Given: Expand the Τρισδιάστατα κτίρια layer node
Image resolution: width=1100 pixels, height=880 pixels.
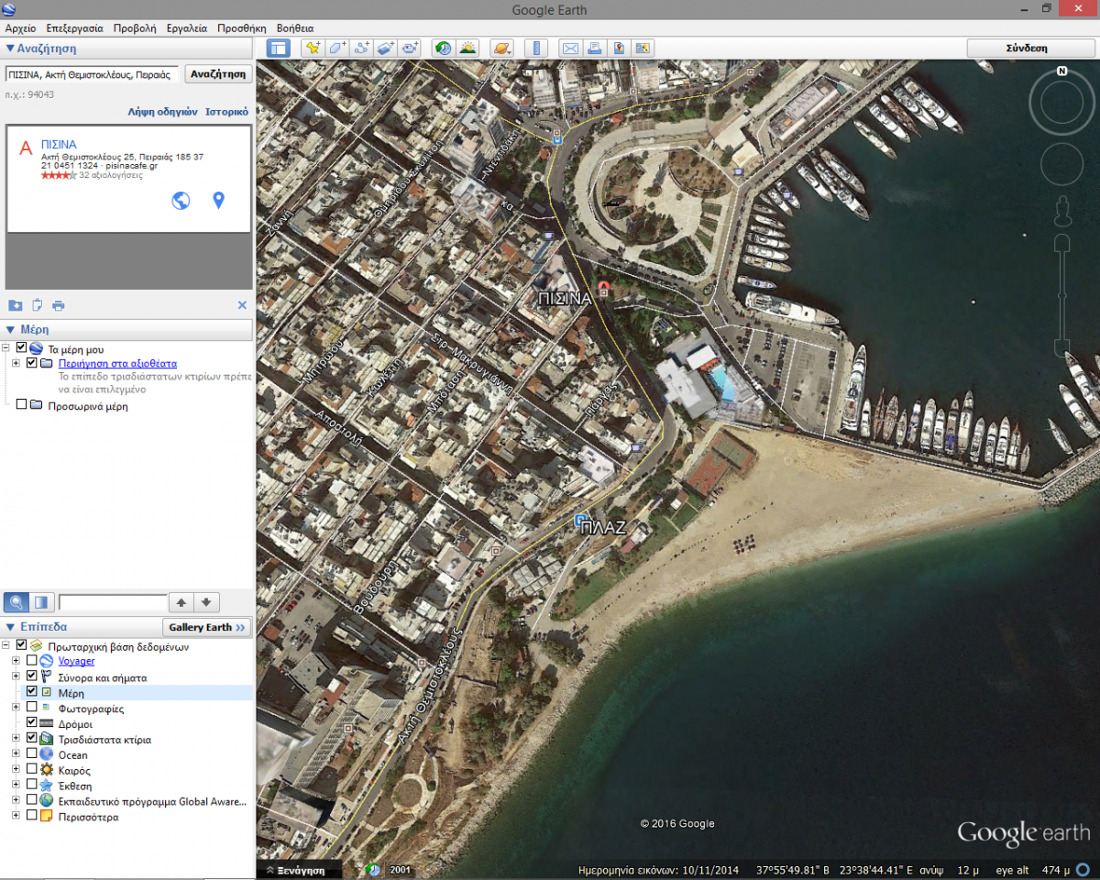Looking at the screenshot, I should 16,739.
